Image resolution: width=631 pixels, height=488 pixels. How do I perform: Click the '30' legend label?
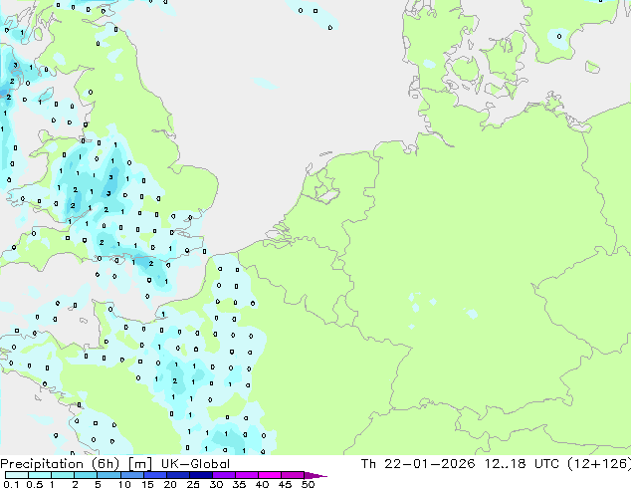(x=217, y=484)
